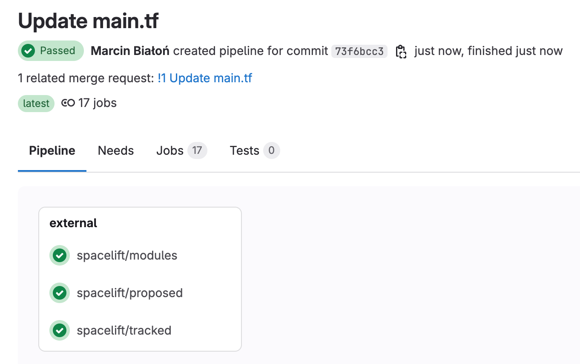The height and width of the screenshot is (364, 580).
Task: Open the Jobs tab
Action: (170, 150)
